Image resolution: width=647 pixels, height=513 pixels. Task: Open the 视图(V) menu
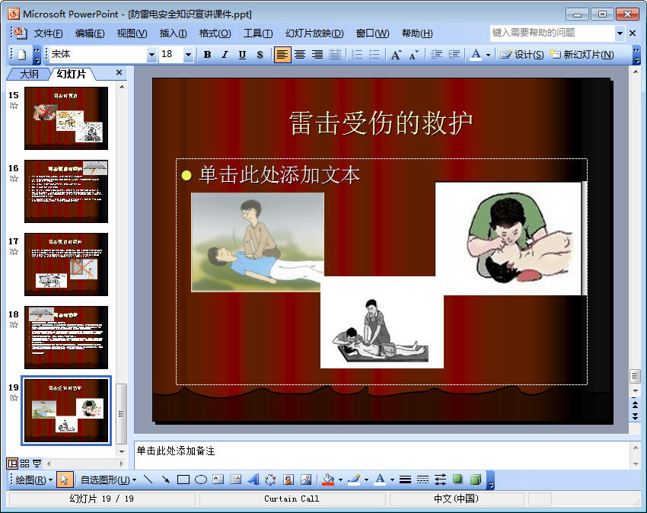(x=132, y=33)
